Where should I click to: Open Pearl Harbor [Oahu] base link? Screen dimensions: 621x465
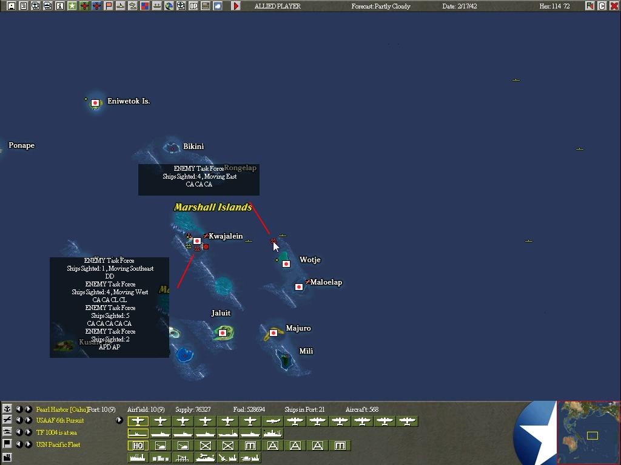(x=62, y=409)
